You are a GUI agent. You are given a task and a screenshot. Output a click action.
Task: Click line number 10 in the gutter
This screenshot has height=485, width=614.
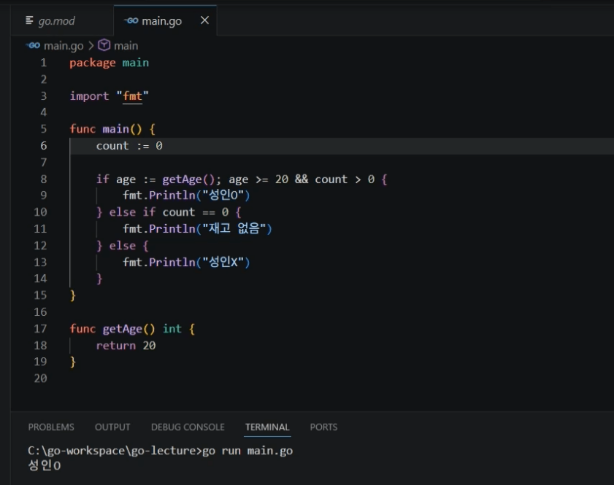coord(40,212)
